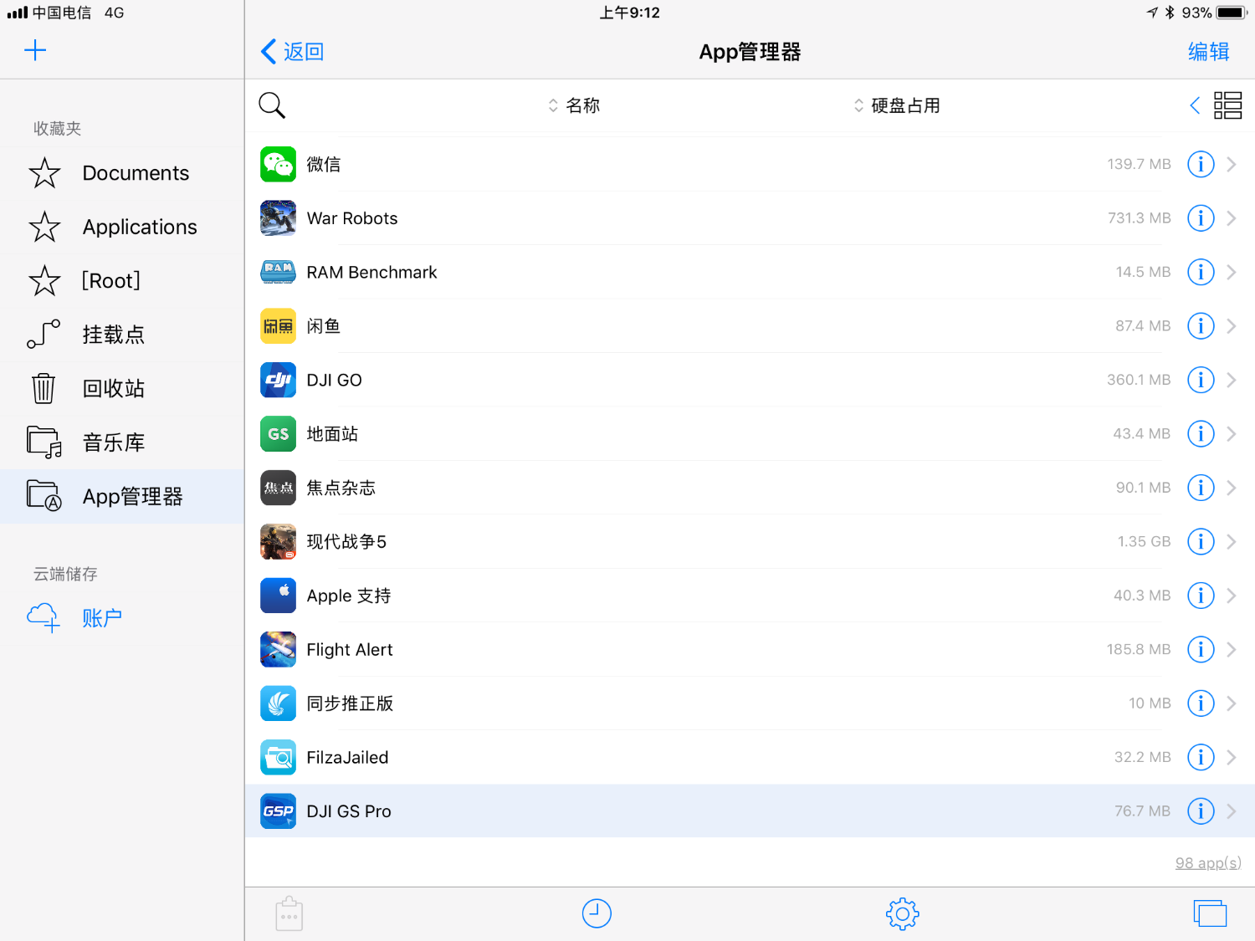Viewport: 1255px width, 941px height.
Task: Select App管理器 in sidebar
Action: (x=122, y=497)
